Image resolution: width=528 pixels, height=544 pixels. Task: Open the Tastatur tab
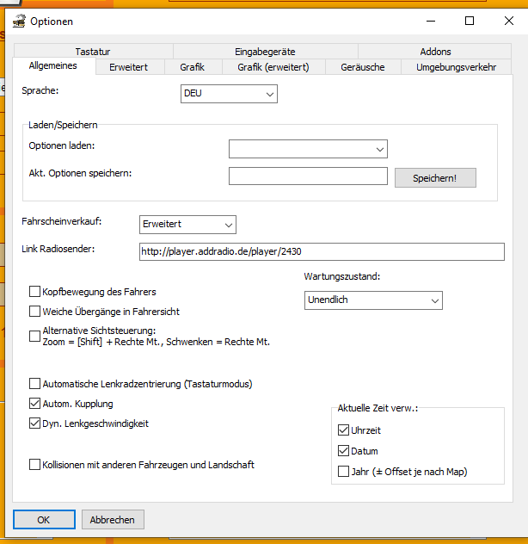[93, 52]
